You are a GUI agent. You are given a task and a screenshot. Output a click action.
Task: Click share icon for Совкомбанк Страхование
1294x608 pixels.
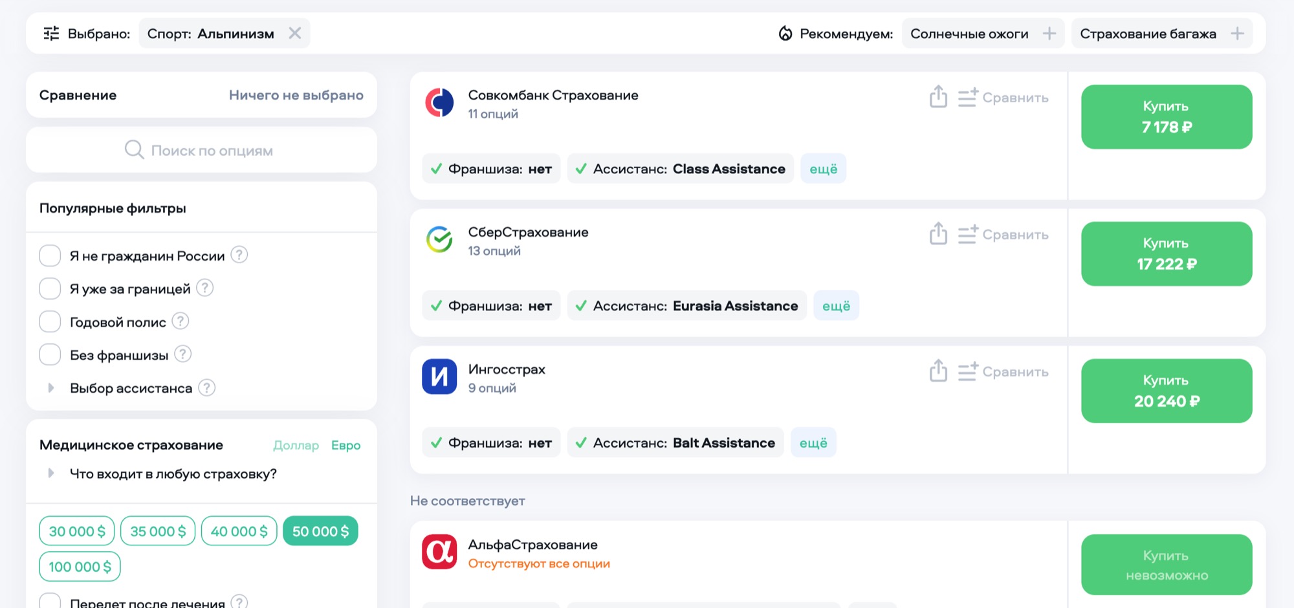pos(938,97)
